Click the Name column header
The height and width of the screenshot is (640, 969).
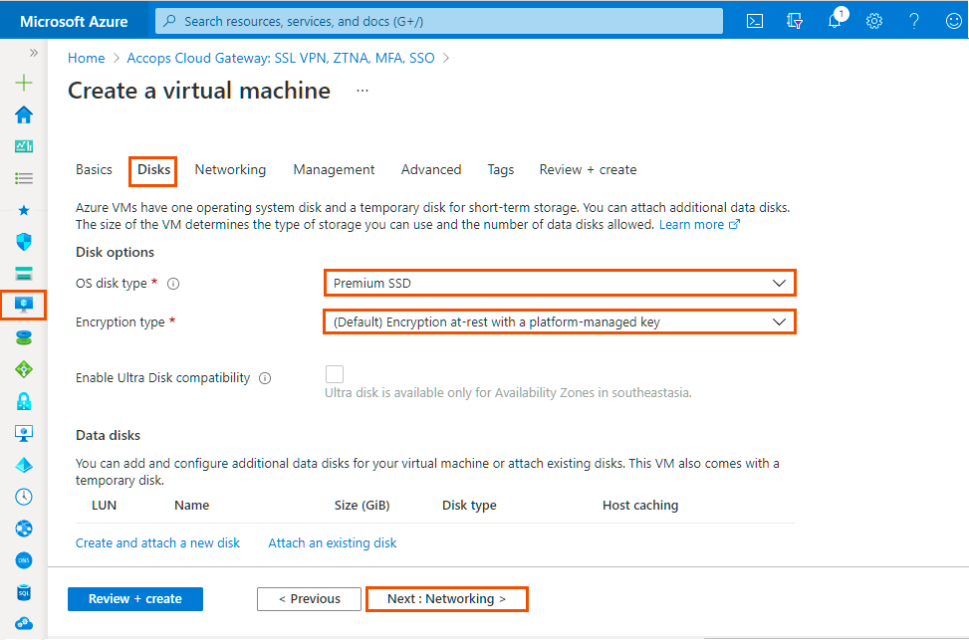pos(191,506)
